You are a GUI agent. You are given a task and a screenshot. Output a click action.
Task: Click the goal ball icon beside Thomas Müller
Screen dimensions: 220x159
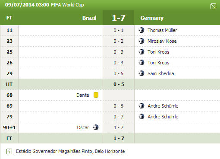click(141, 30)
